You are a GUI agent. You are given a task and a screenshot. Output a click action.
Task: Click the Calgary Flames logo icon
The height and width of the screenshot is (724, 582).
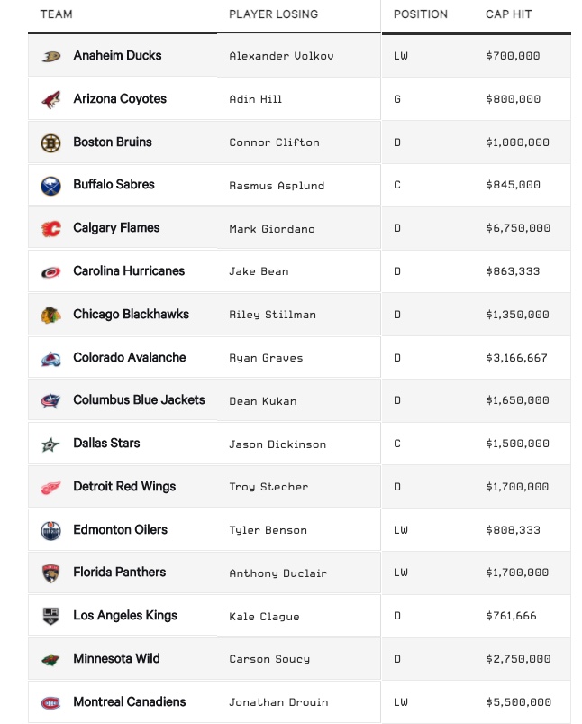coord(50,228)
